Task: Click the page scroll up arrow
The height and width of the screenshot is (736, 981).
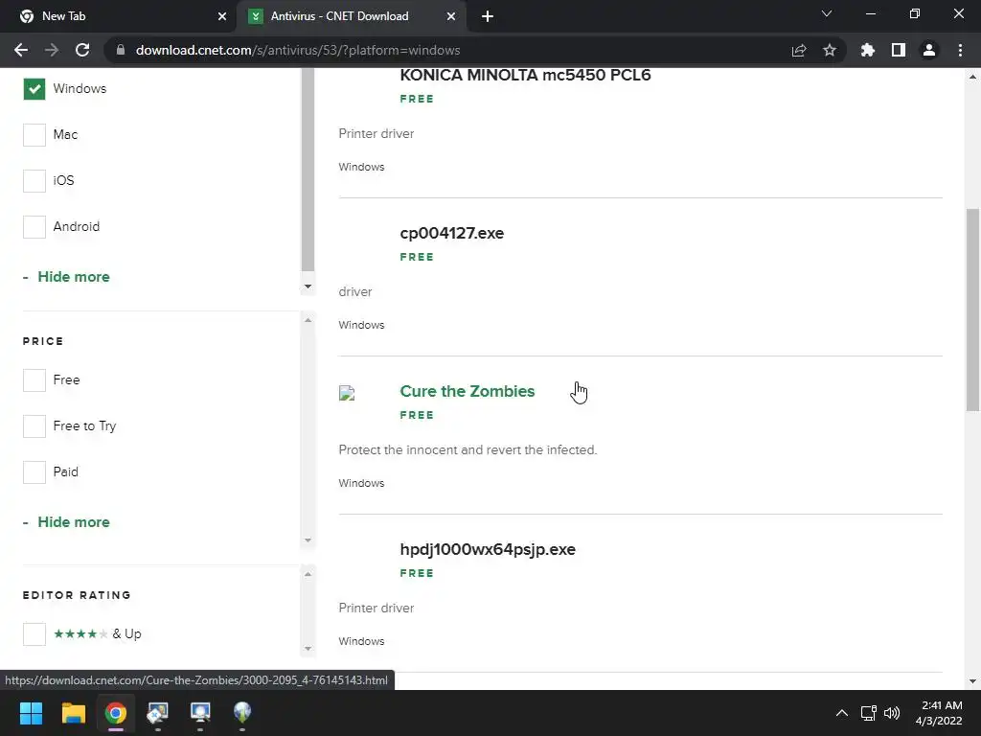Action: 972,77
